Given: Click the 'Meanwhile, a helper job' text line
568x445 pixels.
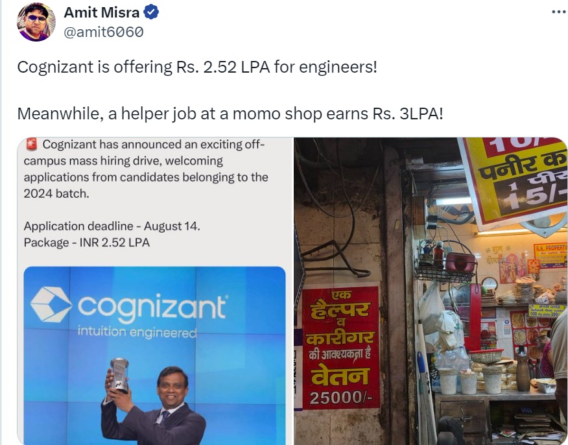Looking at the screenshot, I should [230, 114].
